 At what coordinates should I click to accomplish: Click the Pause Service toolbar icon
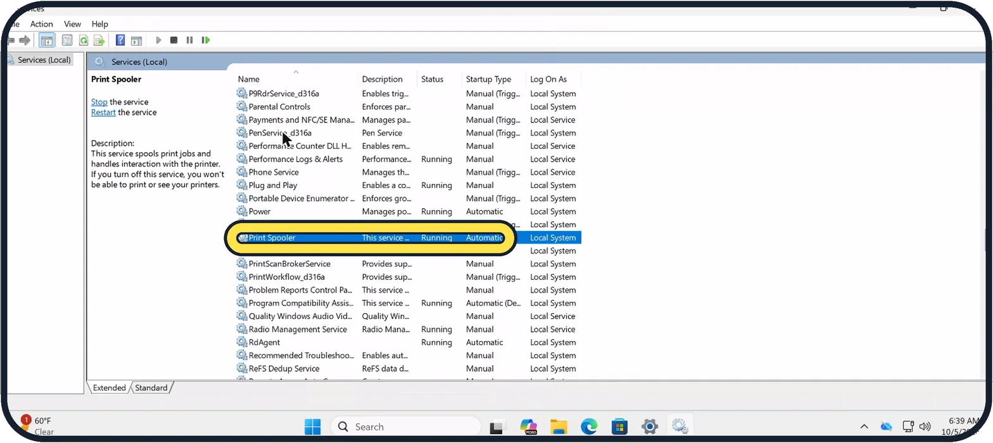pos(189,41)
